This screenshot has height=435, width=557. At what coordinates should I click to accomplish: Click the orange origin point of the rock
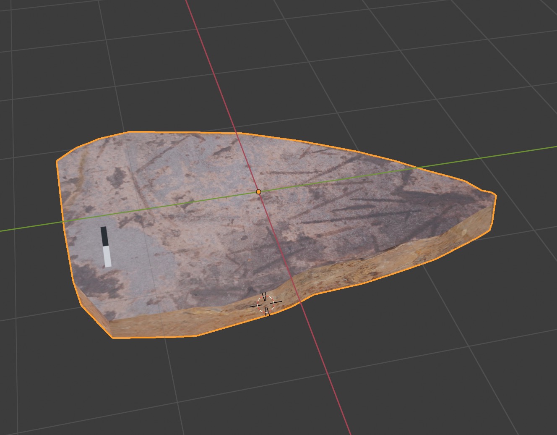click(x=258, y=192)
